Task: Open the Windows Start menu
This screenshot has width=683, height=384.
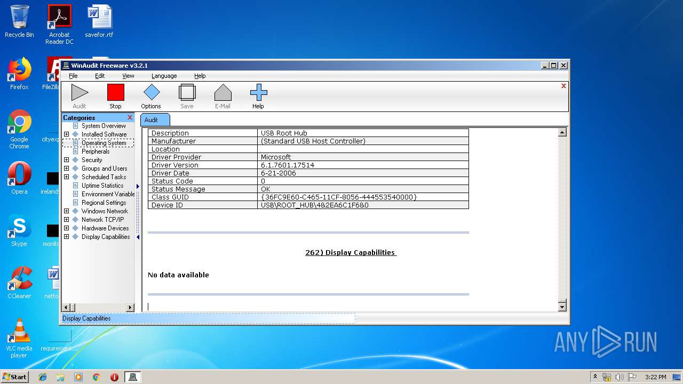Action: click(15, 377)
